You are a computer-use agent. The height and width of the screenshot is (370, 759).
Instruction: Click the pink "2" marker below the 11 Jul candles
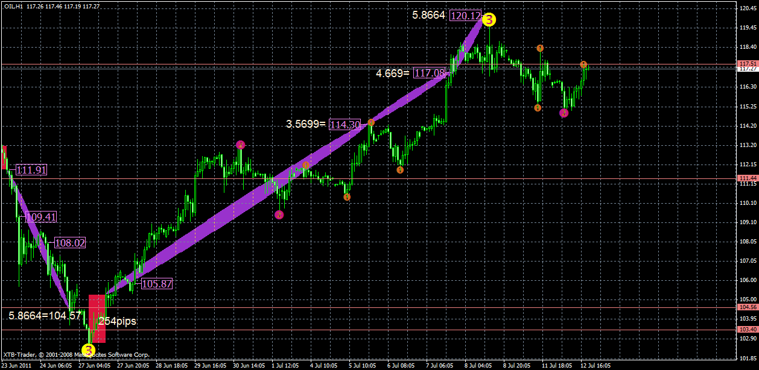pos(564,113)
